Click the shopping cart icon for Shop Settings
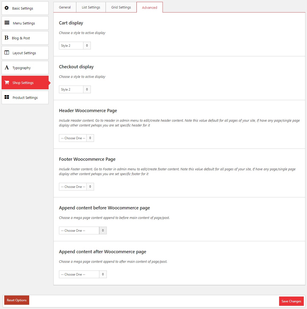The width and height of the screenshot is (307, 309). point(7,82)
